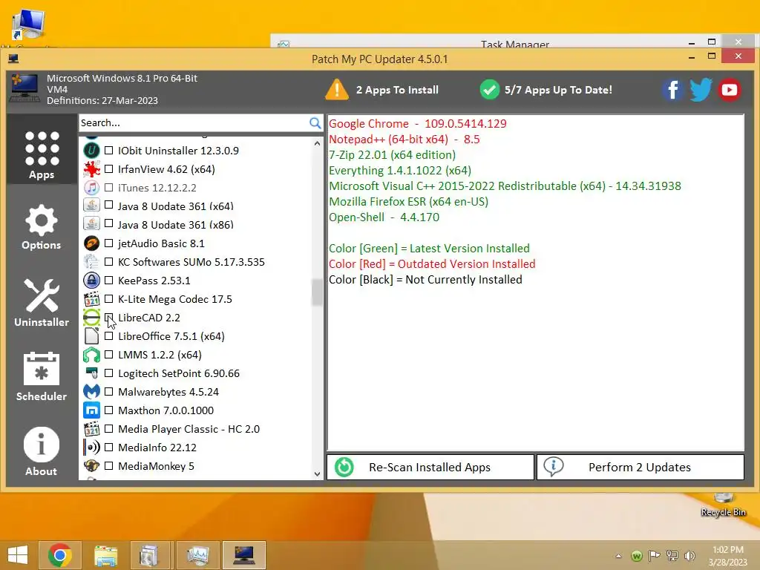Click the KC Softwares SUMo icon

[91, 262]
